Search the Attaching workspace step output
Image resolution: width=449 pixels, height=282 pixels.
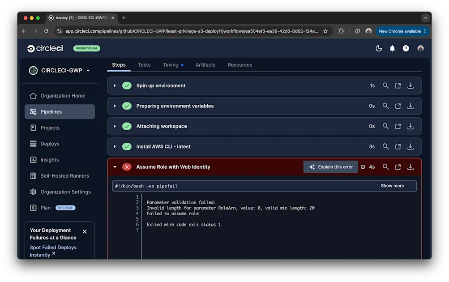click(x=385, y=126)
